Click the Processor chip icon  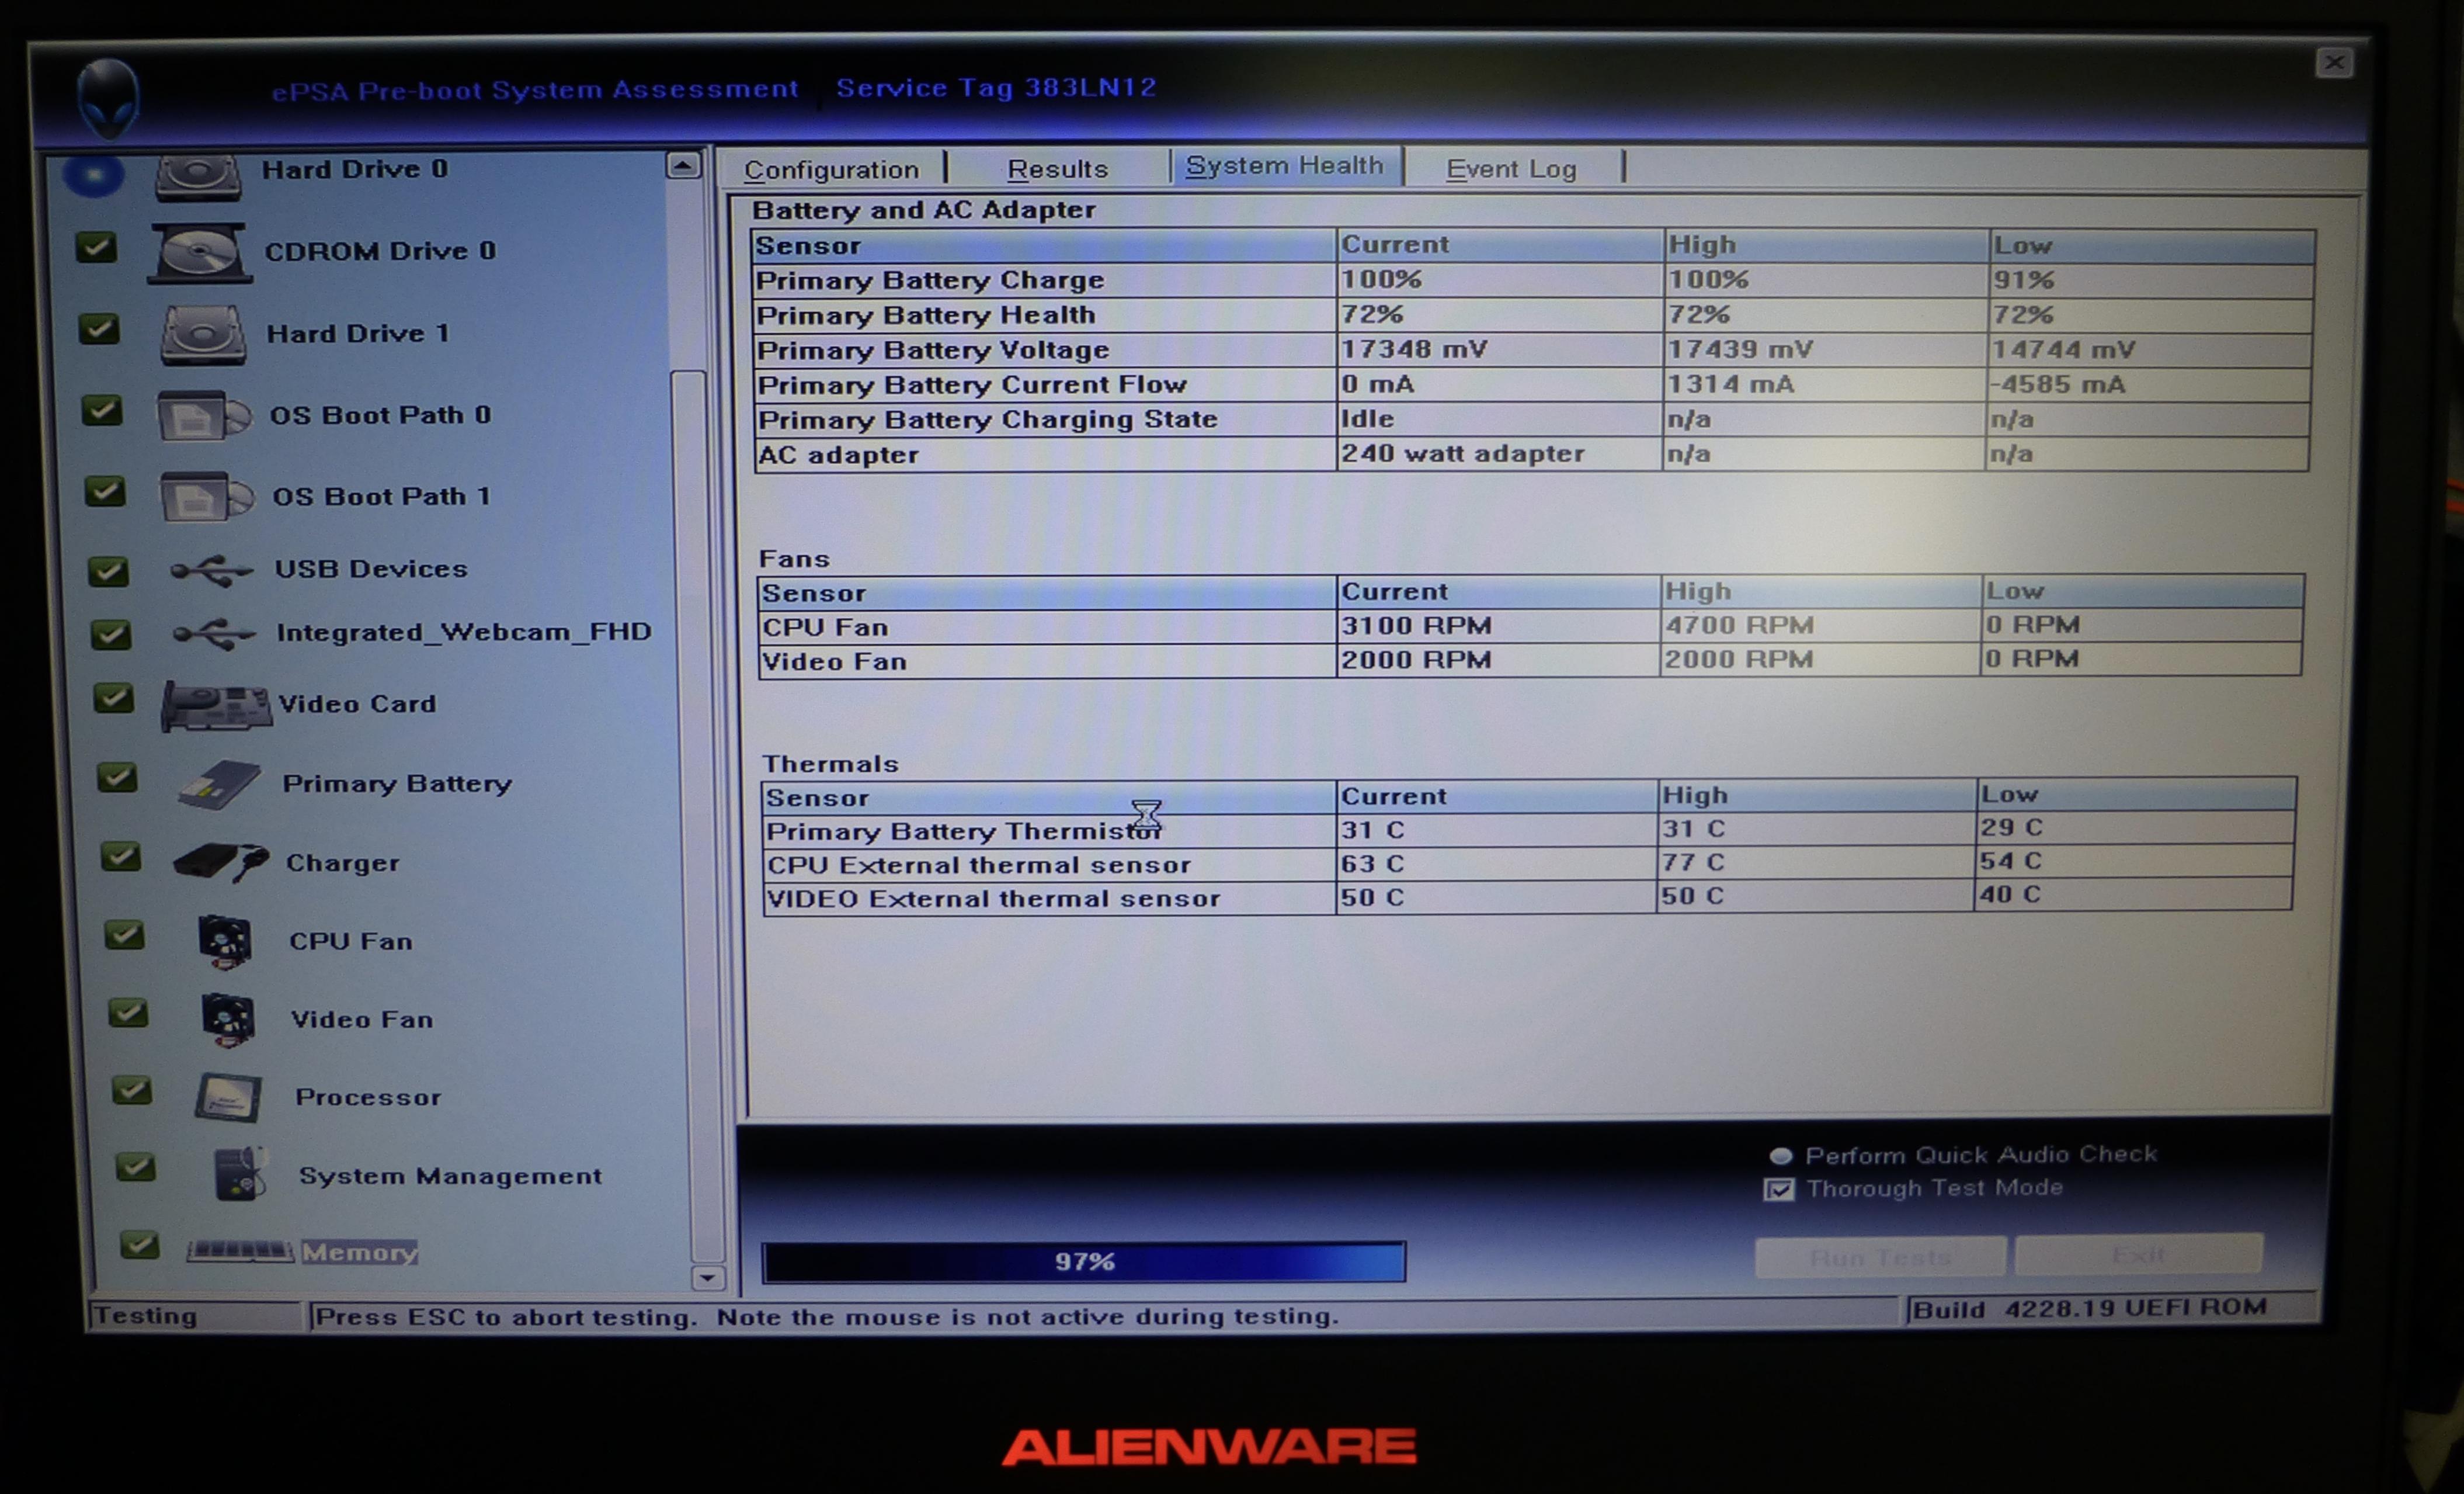point(229,1098)
